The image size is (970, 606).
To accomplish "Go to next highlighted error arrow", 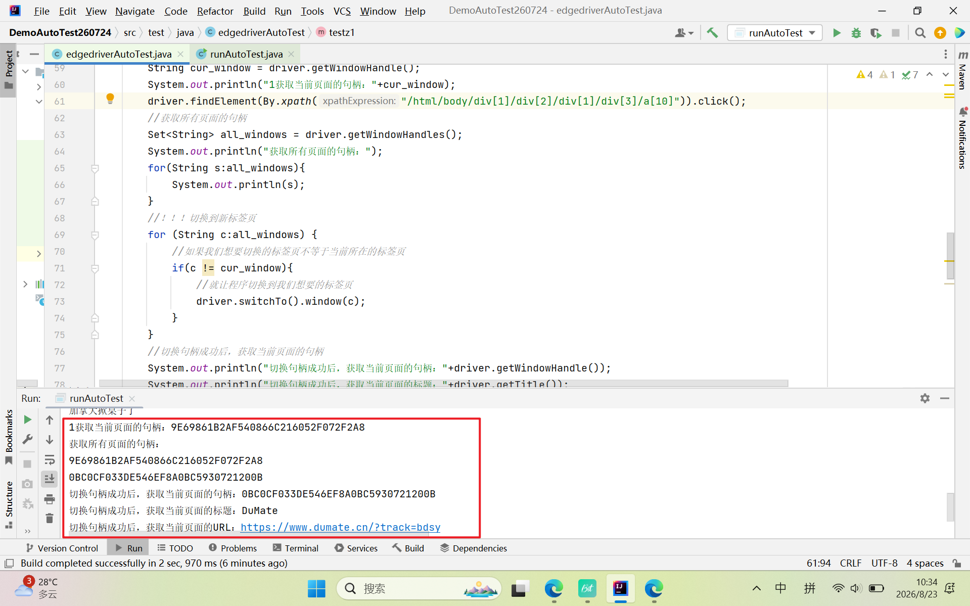I will tap(946, 74).
